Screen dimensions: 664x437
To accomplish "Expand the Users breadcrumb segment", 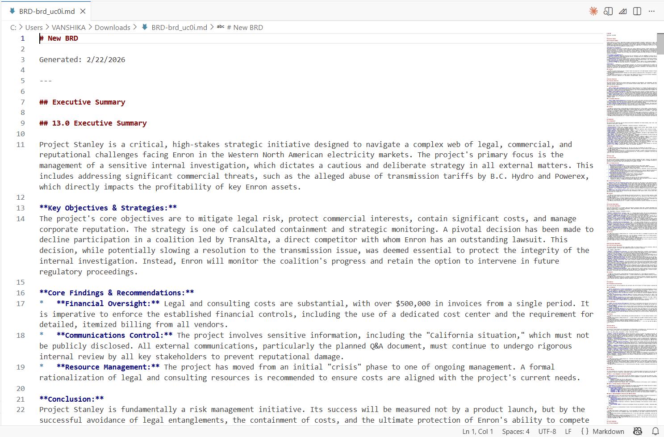I will click(x=34, y=27).
